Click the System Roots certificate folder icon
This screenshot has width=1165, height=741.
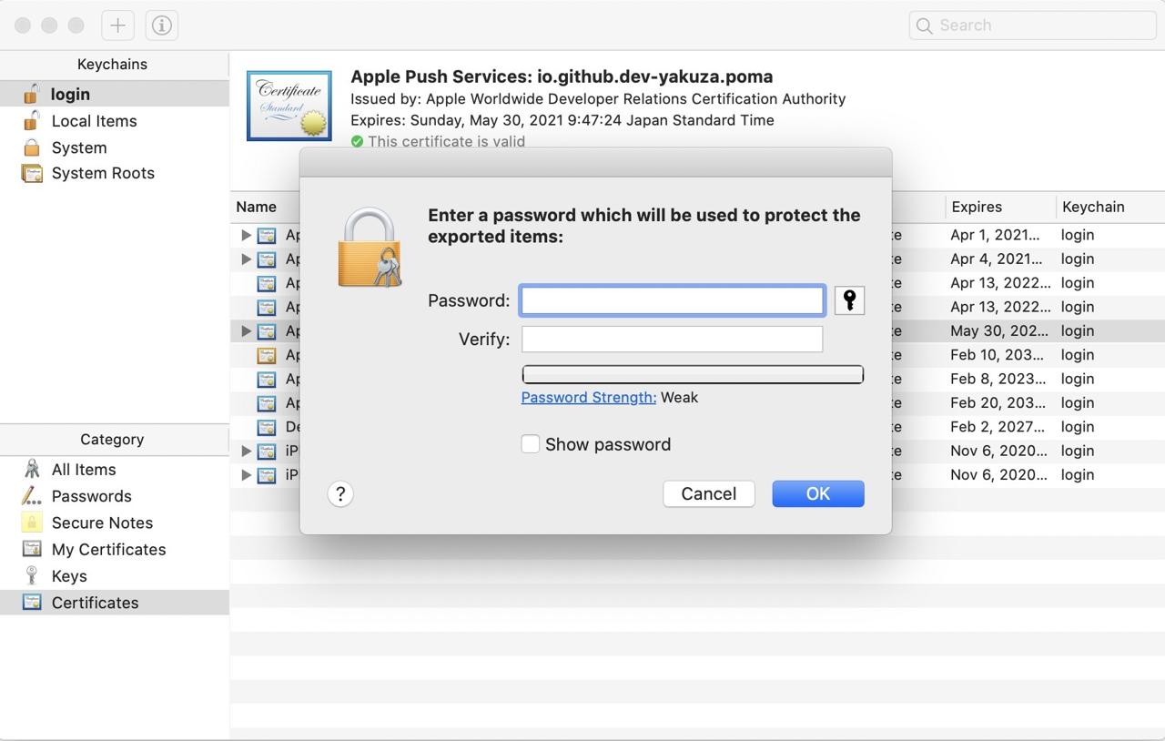pos(32,173)
